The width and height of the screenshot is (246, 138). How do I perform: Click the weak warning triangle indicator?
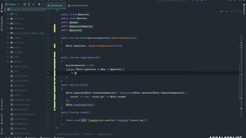point(227,11)
